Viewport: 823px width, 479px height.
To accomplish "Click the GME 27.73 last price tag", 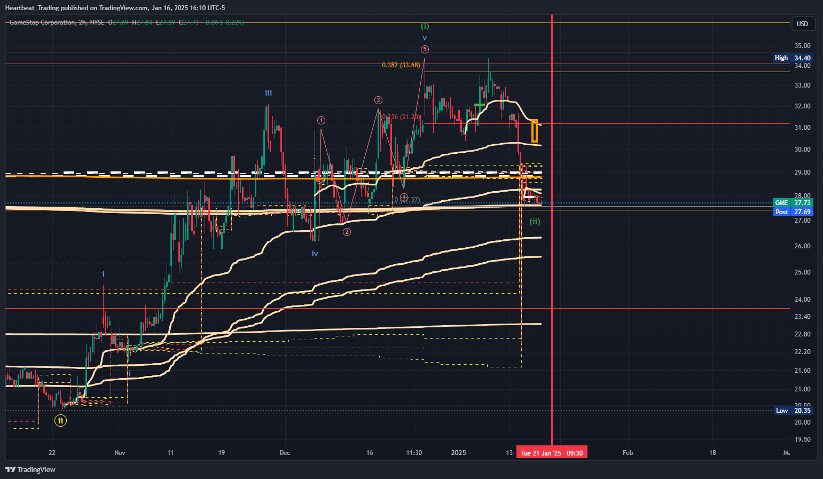I will click(793, 203).
